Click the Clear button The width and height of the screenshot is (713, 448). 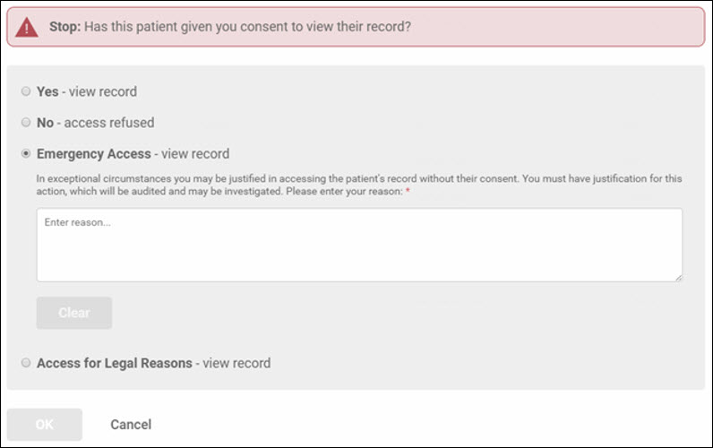[x=74, y=313]
